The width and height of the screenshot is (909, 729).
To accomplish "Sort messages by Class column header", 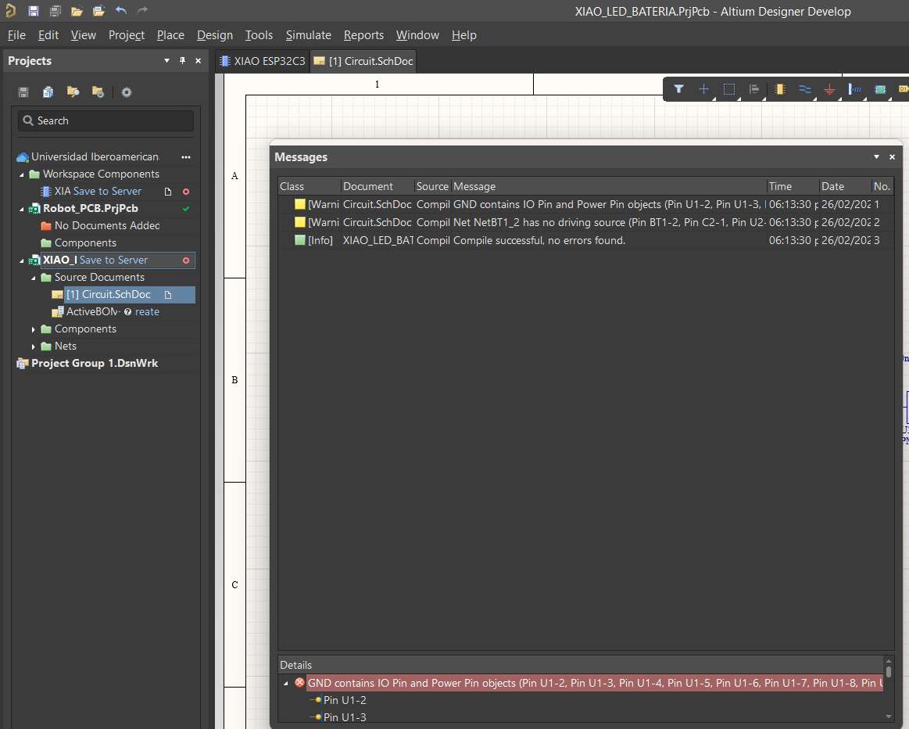I will click(292, 186).
